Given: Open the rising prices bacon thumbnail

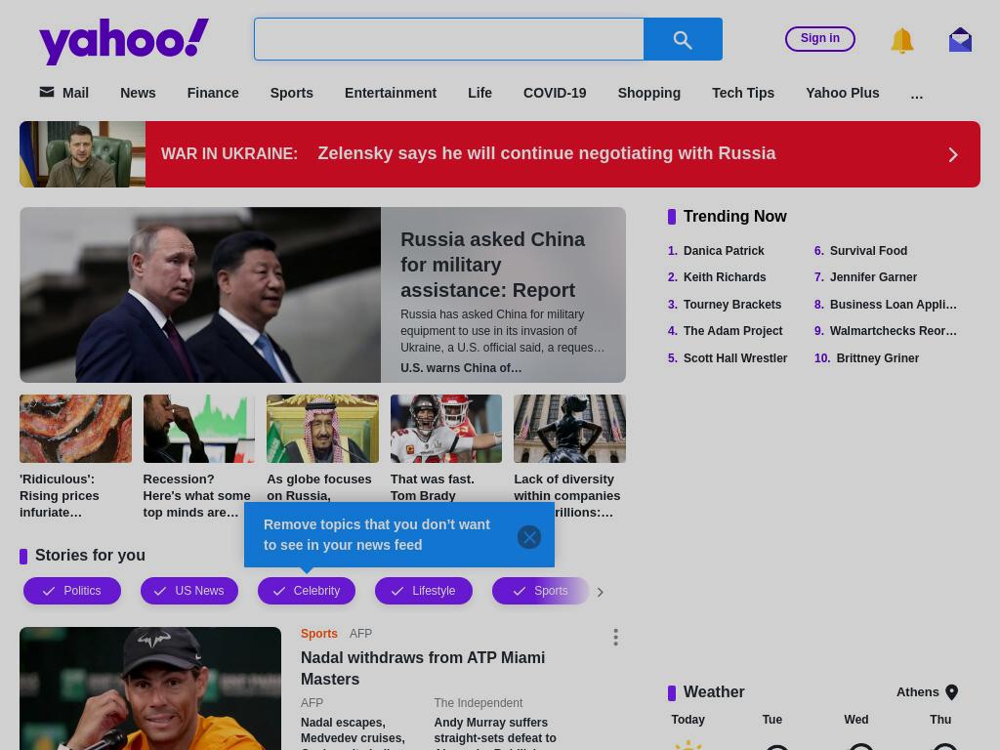Looking at the screenshot, I should [x=75, y=429].
